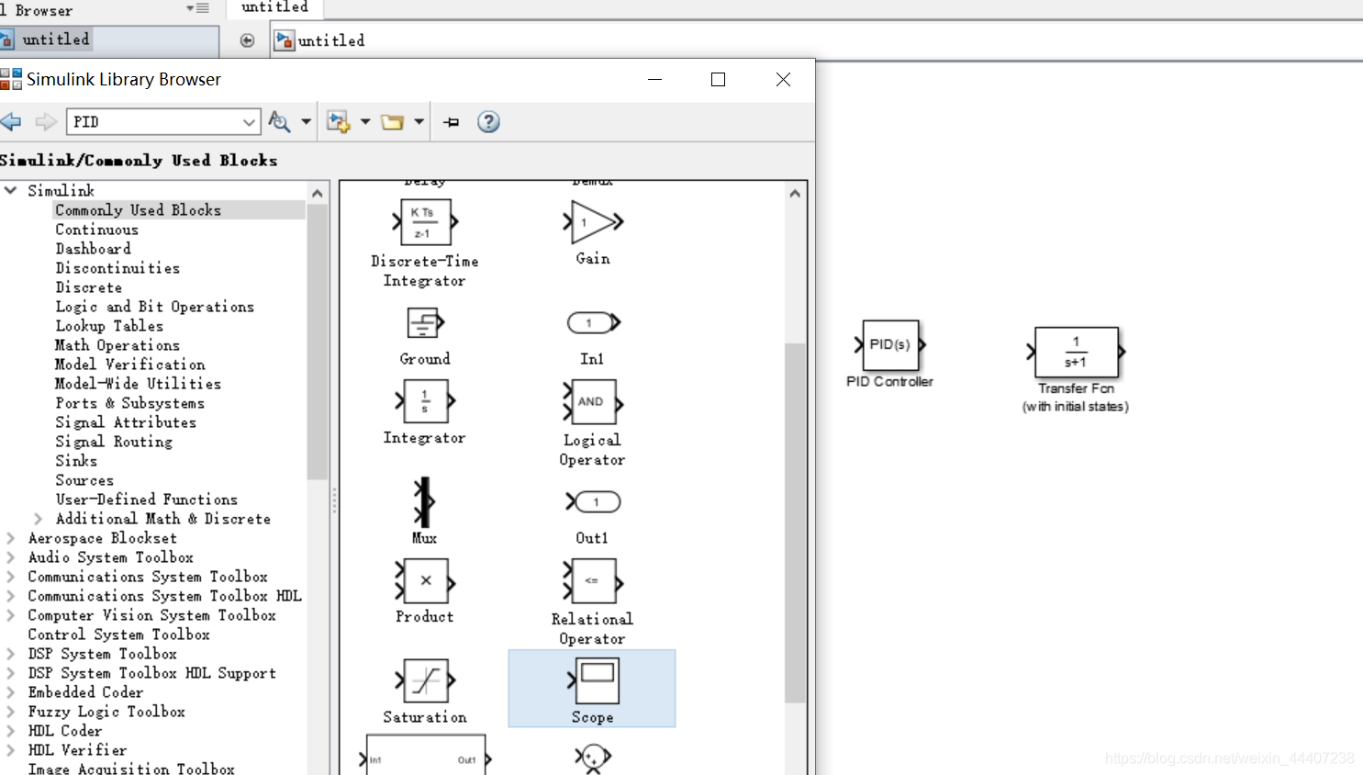Select the Gain block icon
Image resolution: width=1363 pixels, height=775 pixels.
(593, 222)
